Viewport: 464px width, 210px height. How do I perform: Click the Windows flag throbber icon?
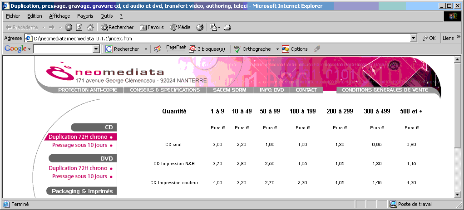(453, 17)
